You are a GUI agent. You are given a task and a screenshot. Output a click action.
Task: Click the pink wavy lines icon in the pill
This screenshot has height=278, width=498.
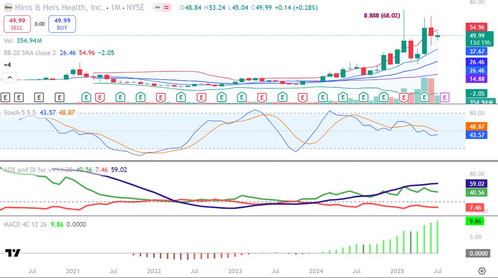click(x=166, y=8)
